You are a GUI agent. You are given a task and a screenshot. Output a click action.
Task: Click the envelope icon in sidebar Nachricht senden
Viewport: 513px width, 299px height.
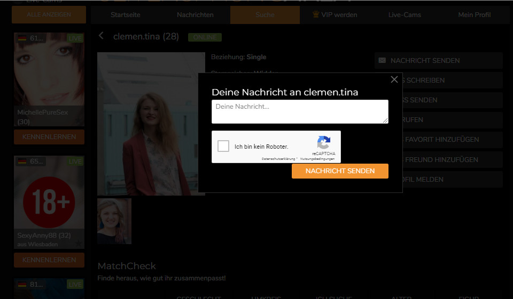382,61
